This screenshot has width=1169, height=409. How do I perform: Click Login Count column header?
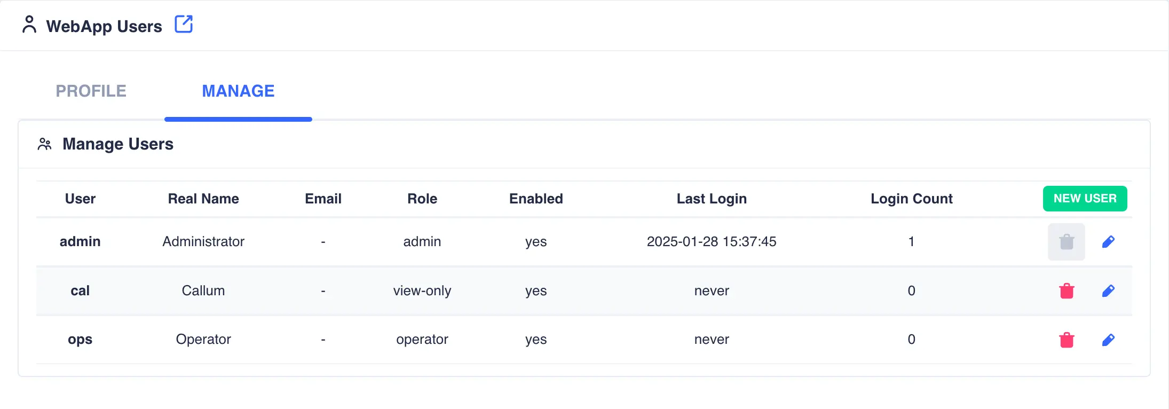tap(911, 198)
